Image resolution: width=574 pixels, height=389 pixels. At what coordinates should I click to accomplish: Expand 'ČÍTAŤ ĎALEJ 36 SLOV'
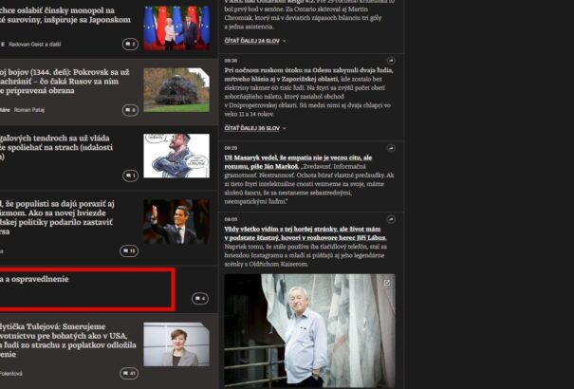[255, 128]
